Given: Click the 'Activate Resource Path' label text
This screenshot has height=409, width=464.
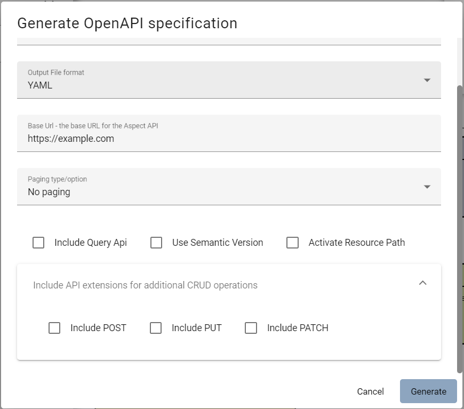Looking at the screenshot, I should click(356, 243).
